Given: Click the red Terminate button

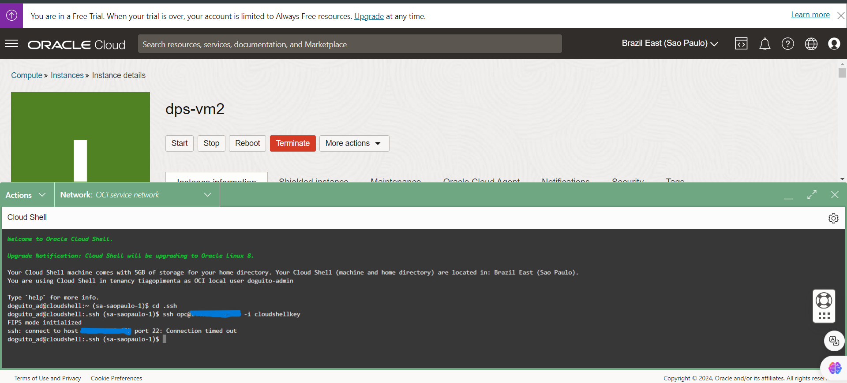Looking at the screenshot, I should [x=293, y=143].
